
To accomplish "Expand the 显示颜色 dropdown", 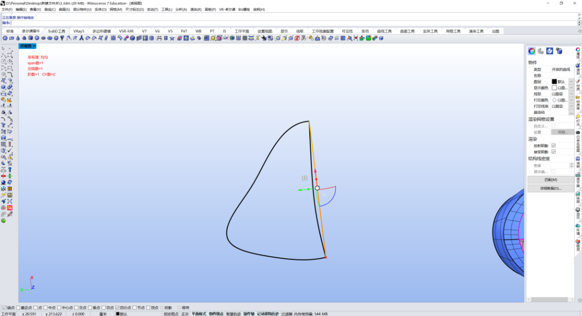I will tap(571, 88).
